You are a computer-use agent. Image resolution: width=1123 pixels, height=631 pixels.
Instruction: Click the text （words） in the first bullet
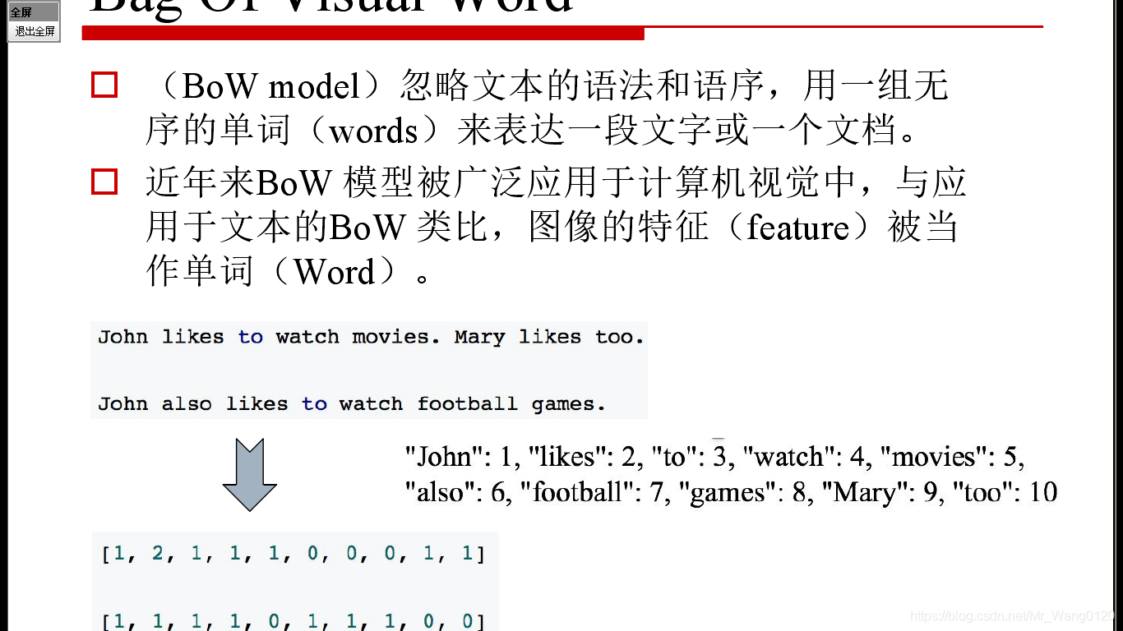[373, 131]
